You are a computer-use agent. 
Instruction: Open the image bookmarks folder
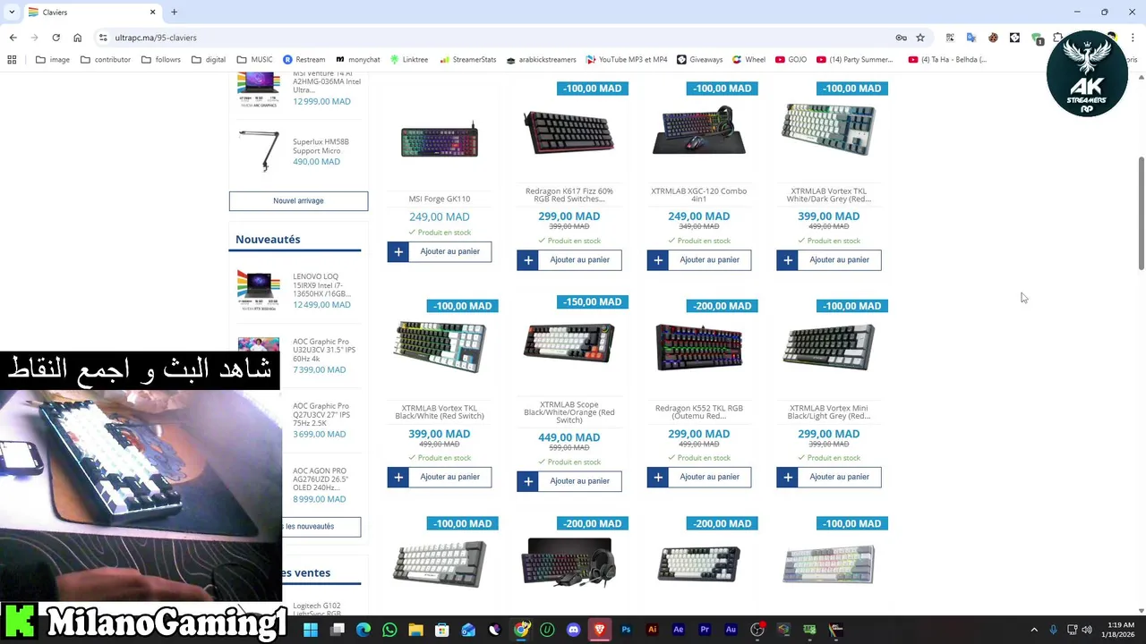52,60
